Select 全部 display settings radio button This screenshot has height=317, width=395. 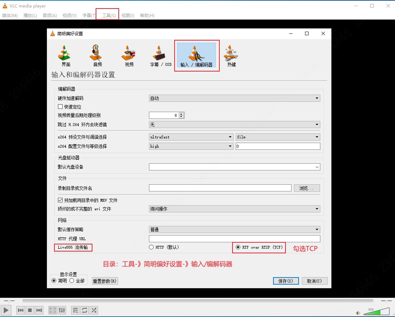[x=72, y=281]
